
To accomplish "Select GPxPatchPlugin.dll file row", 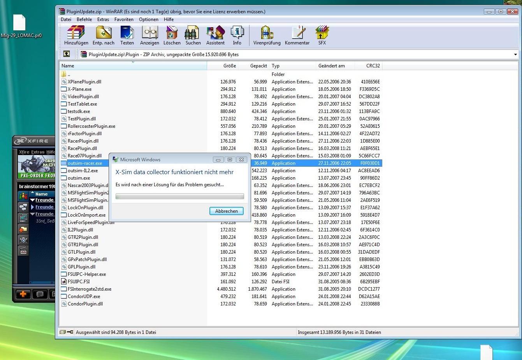I will click(x=221, y=259).
